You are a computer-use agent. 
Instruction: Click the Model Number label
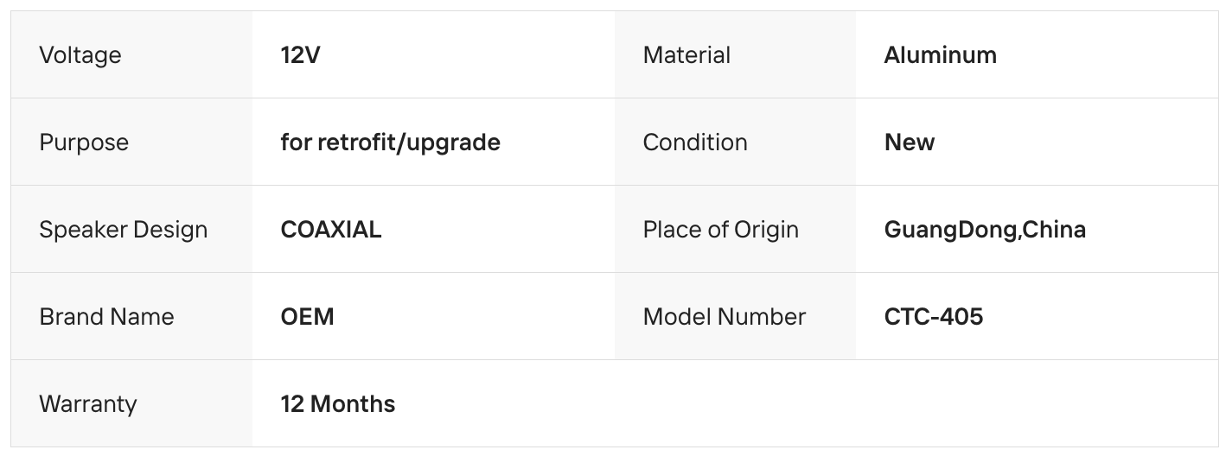(x=724, y=317)
